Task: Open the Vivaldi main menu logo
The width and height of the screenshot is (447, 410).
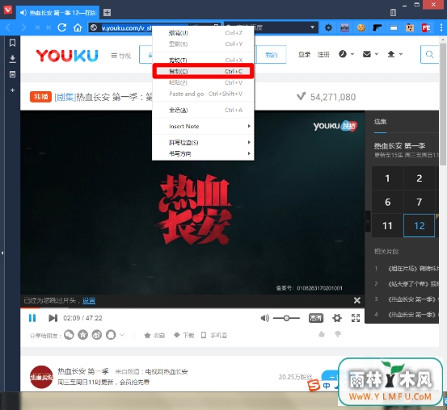Action: [x=8, y=10]
